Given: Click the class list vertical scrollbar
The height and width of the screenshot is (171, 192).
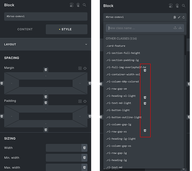Looking at the screenshot, I should click(185, 45).
